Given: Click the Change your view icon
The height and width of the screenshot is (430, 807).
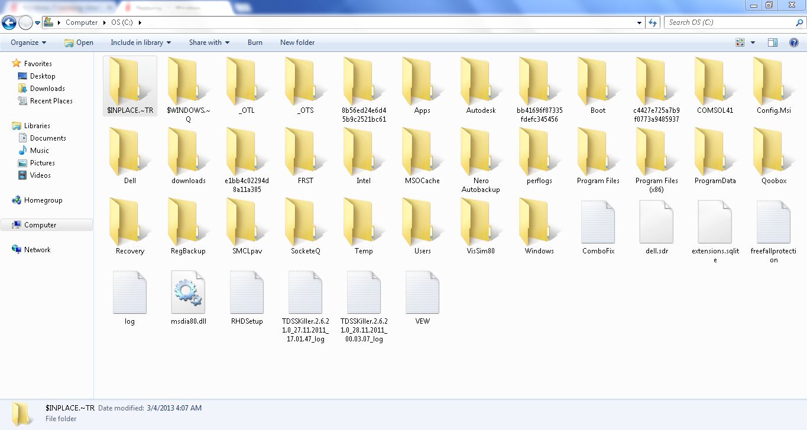Looking at the screenshot, I should (740, 43).
